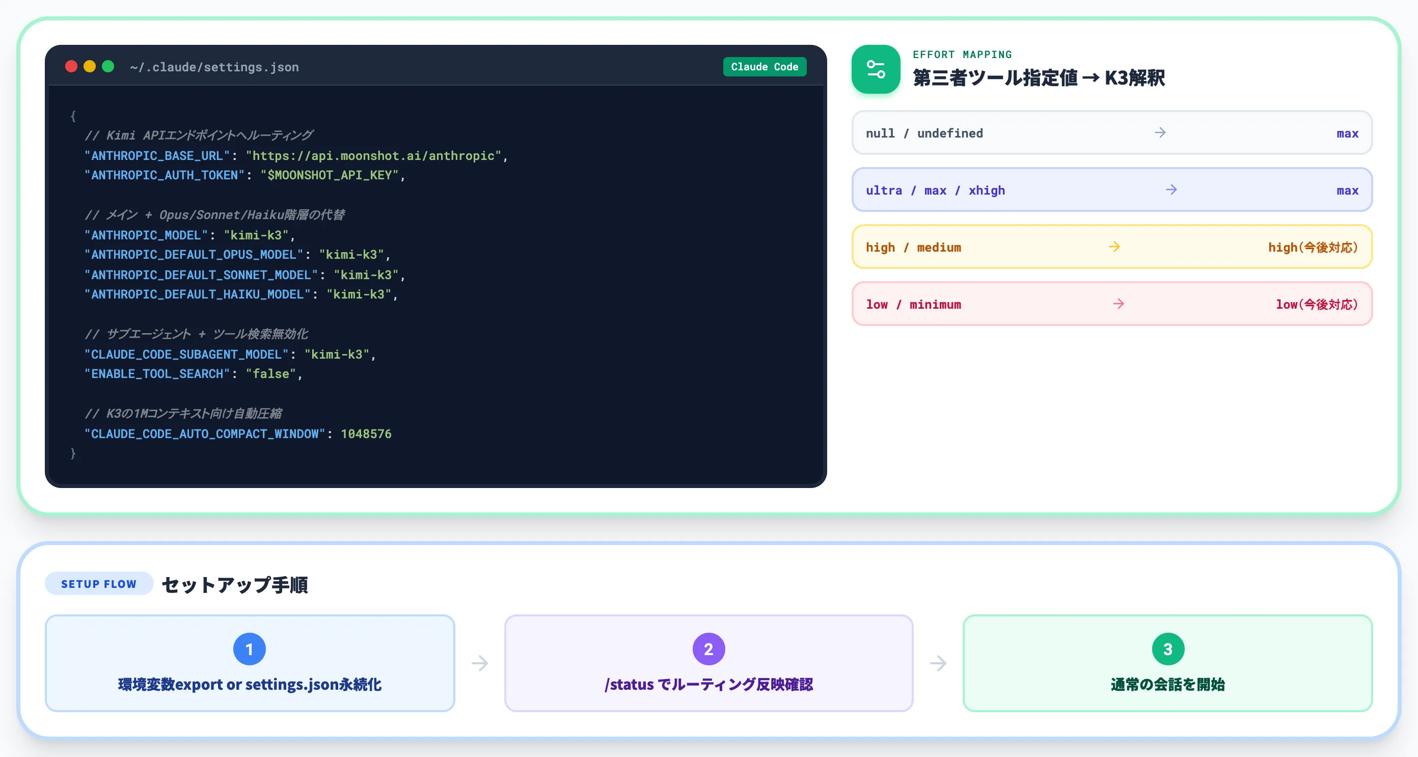Click comment about Kimi APIエンドポイント
This screenshot has width=1418, height=757.
click(199, 136)
